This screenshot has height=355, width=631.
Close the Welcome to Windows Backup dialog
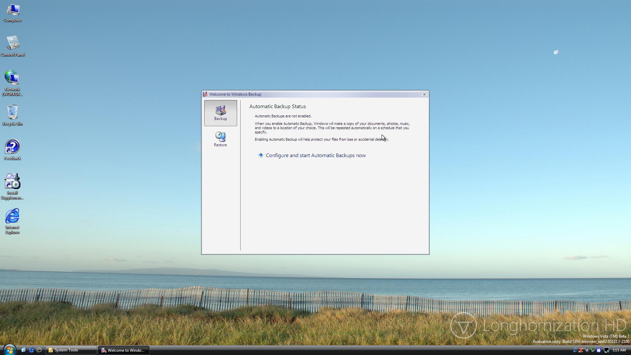[x=424, y=94]
